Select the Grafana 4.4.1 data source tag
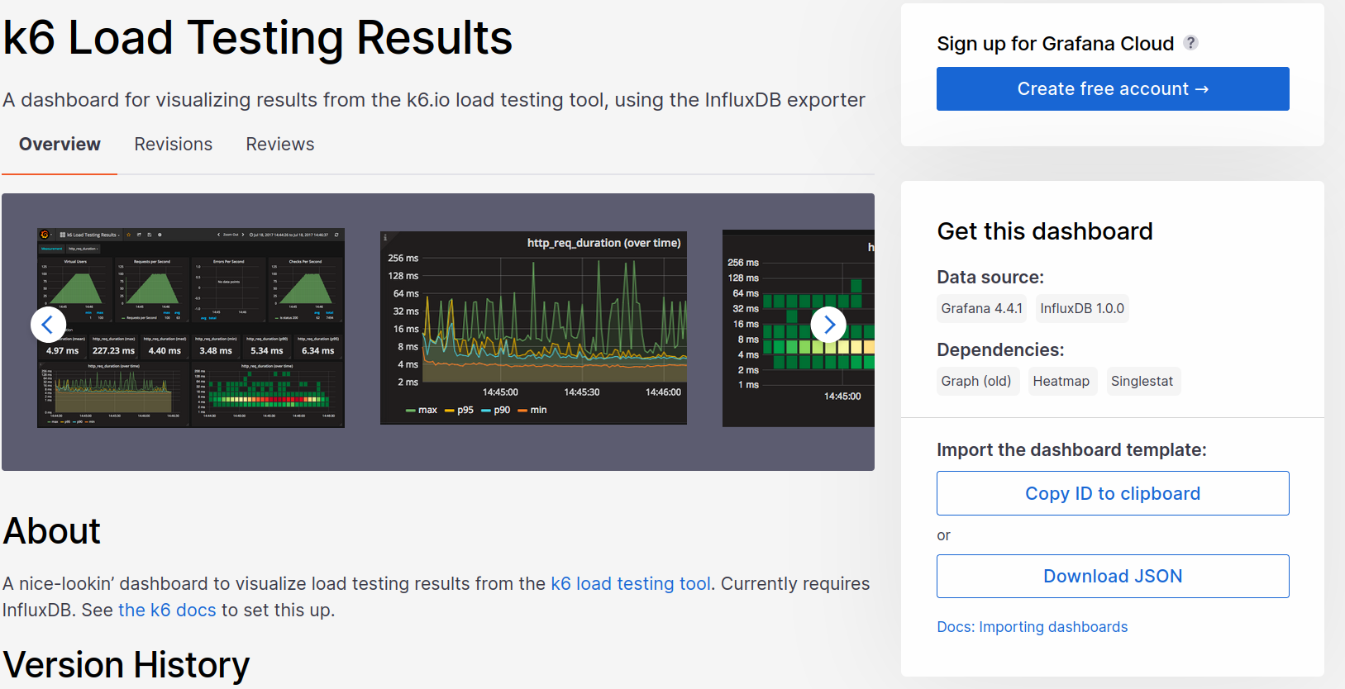The image size is (1345, 689). [x=981, y=309]
